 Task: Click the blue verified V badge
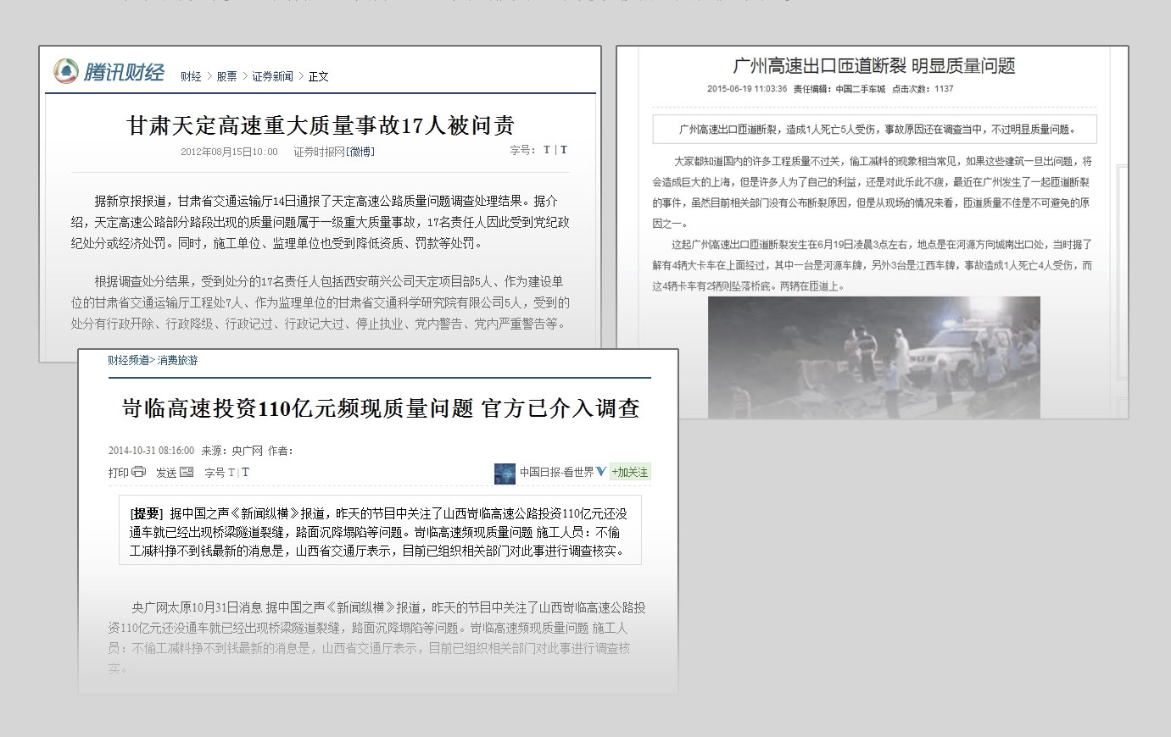tap(601, 472)
